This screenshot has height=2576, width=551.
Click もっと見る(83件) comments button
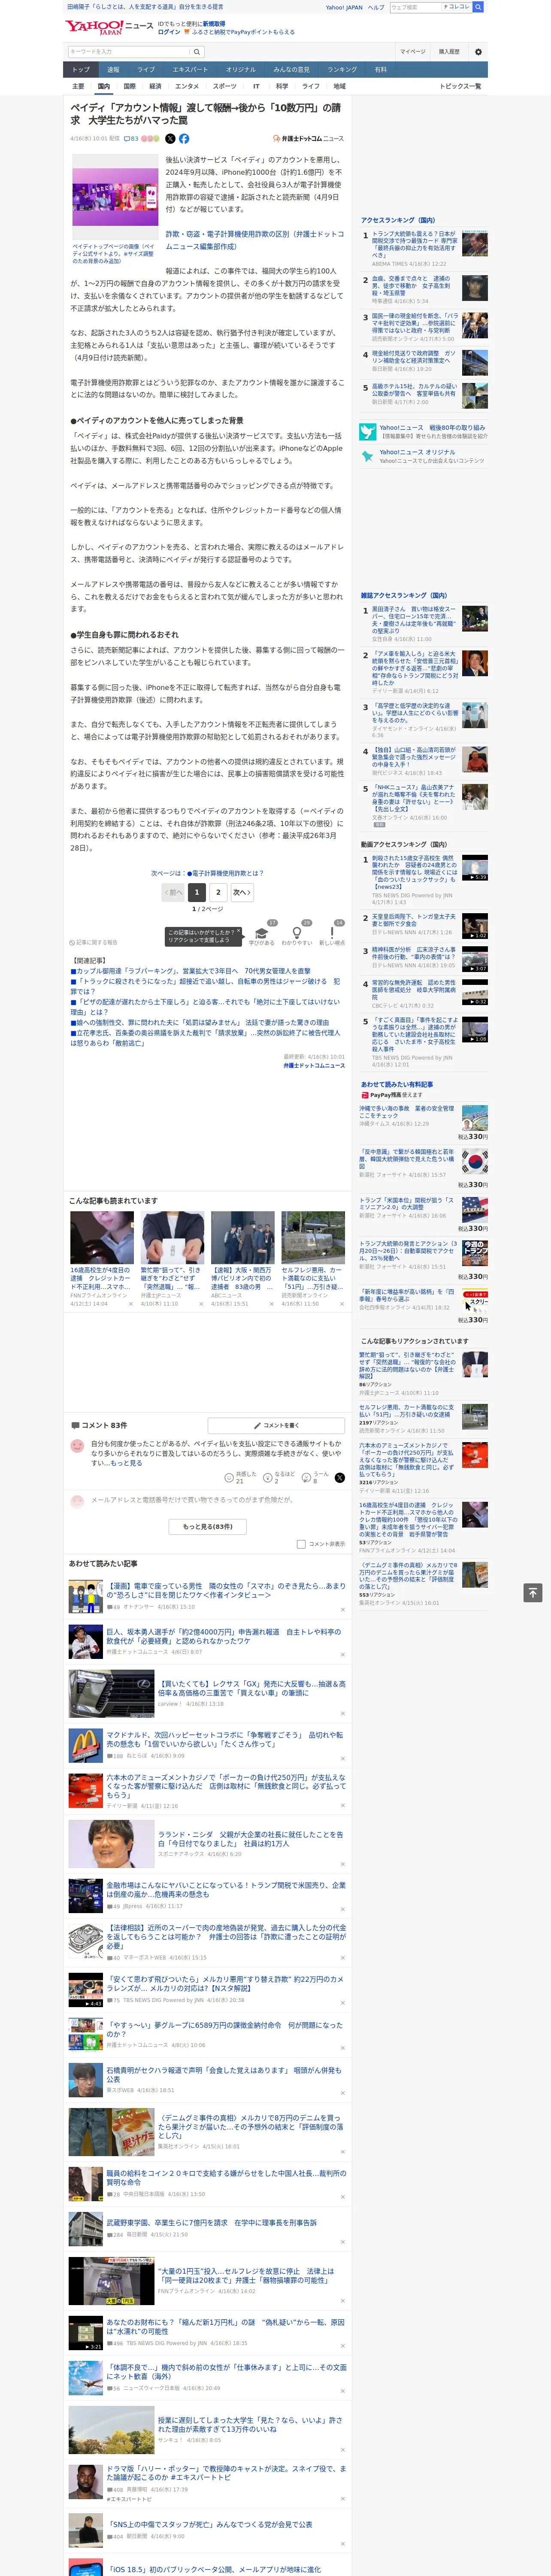208,1527
